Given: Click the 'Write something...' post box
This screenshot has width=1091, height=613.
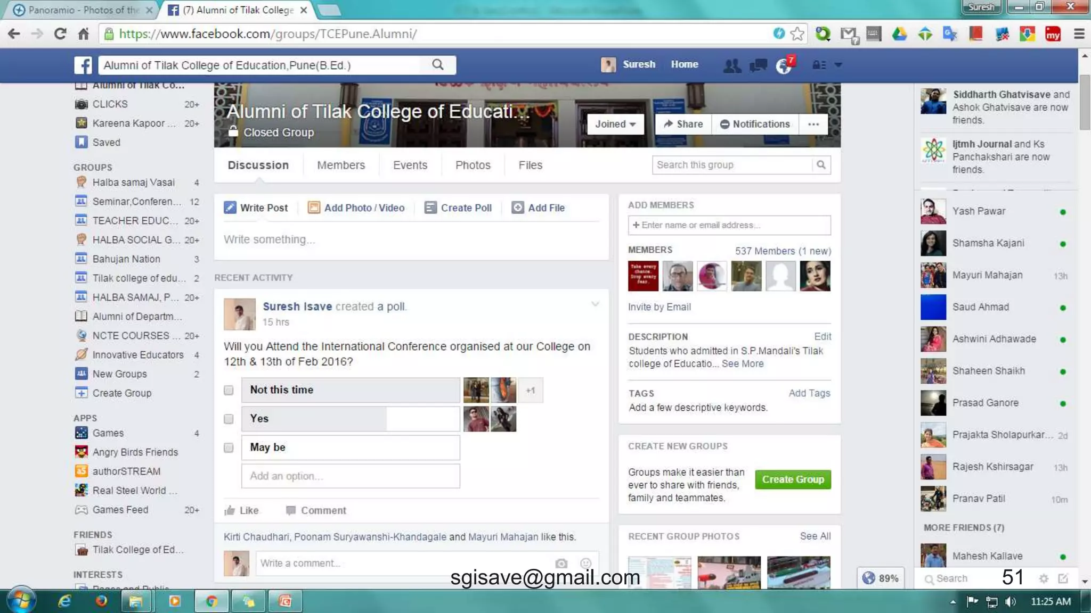Looking at the screenshot, I should [411, 239].
